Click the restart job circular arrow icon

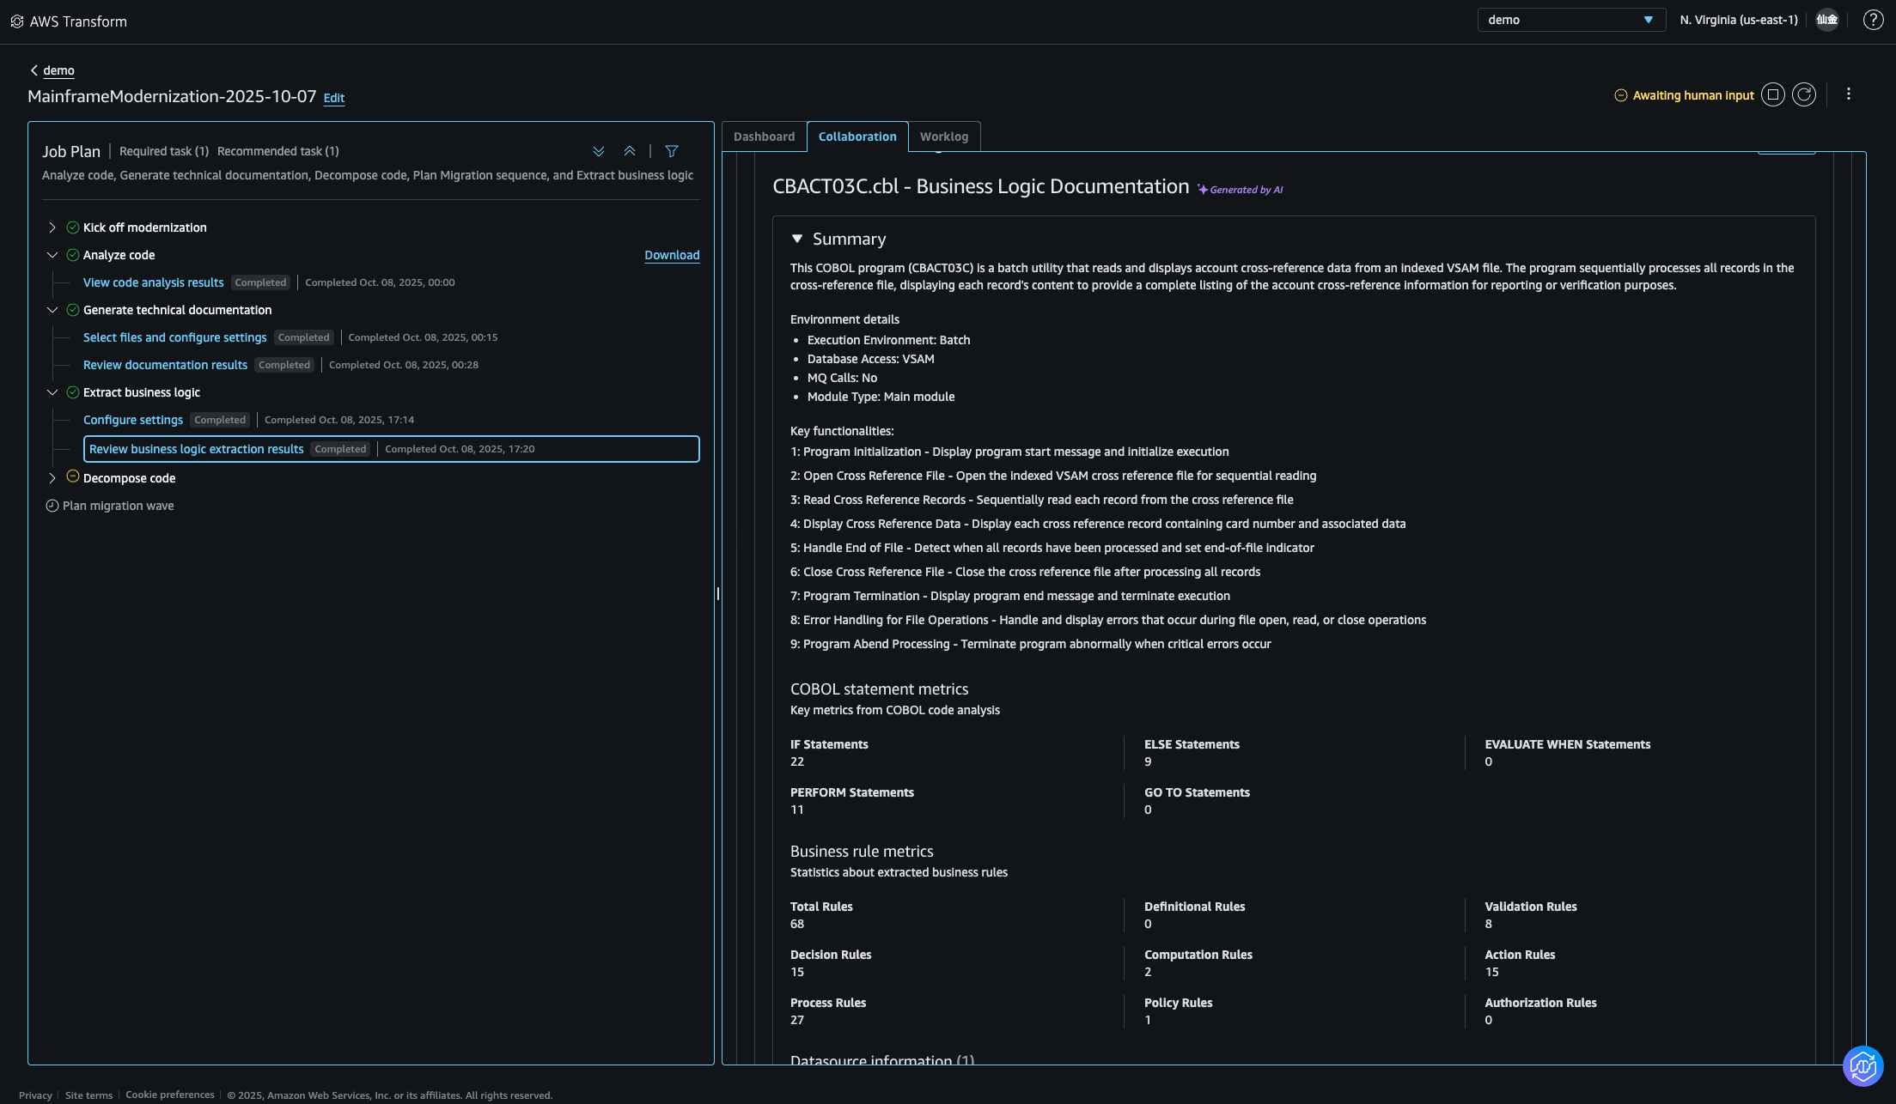(1804, 95)
